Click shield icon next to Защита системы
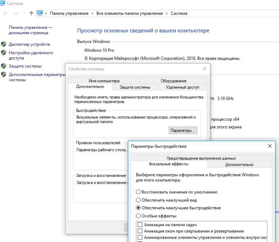The image size is (279, 242). tap(4, 66)
